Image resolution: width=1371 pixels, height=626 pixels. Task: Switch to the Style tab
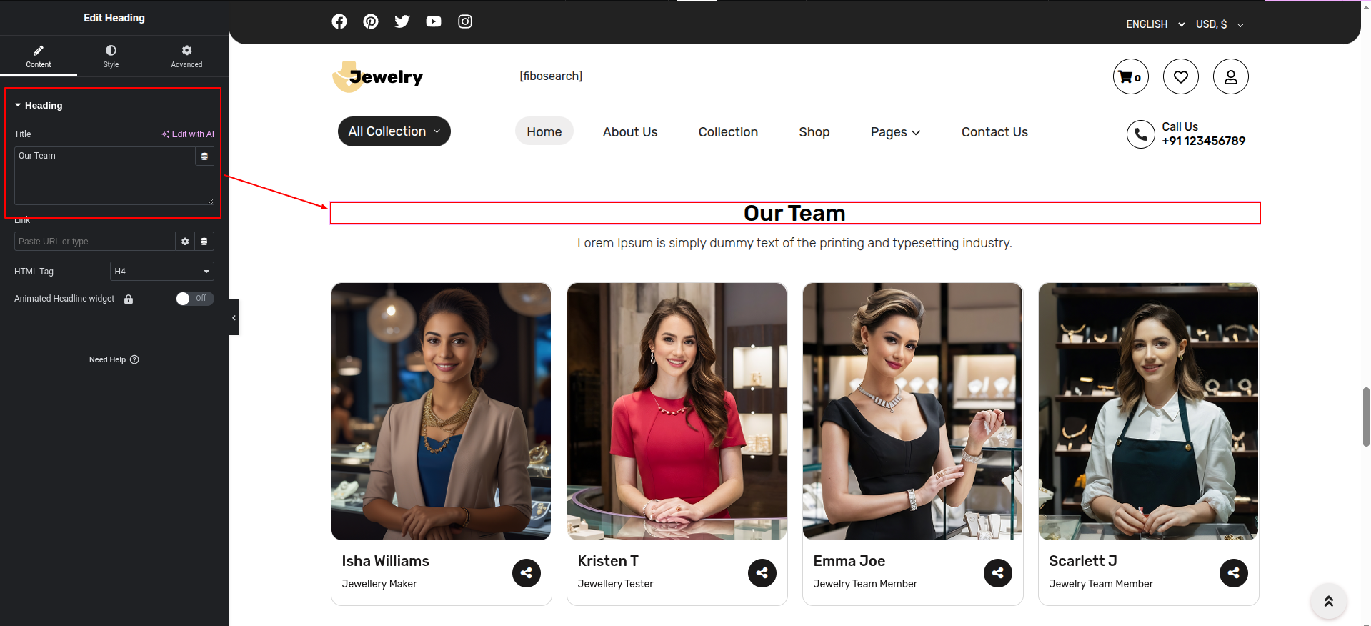coord(111,56)
